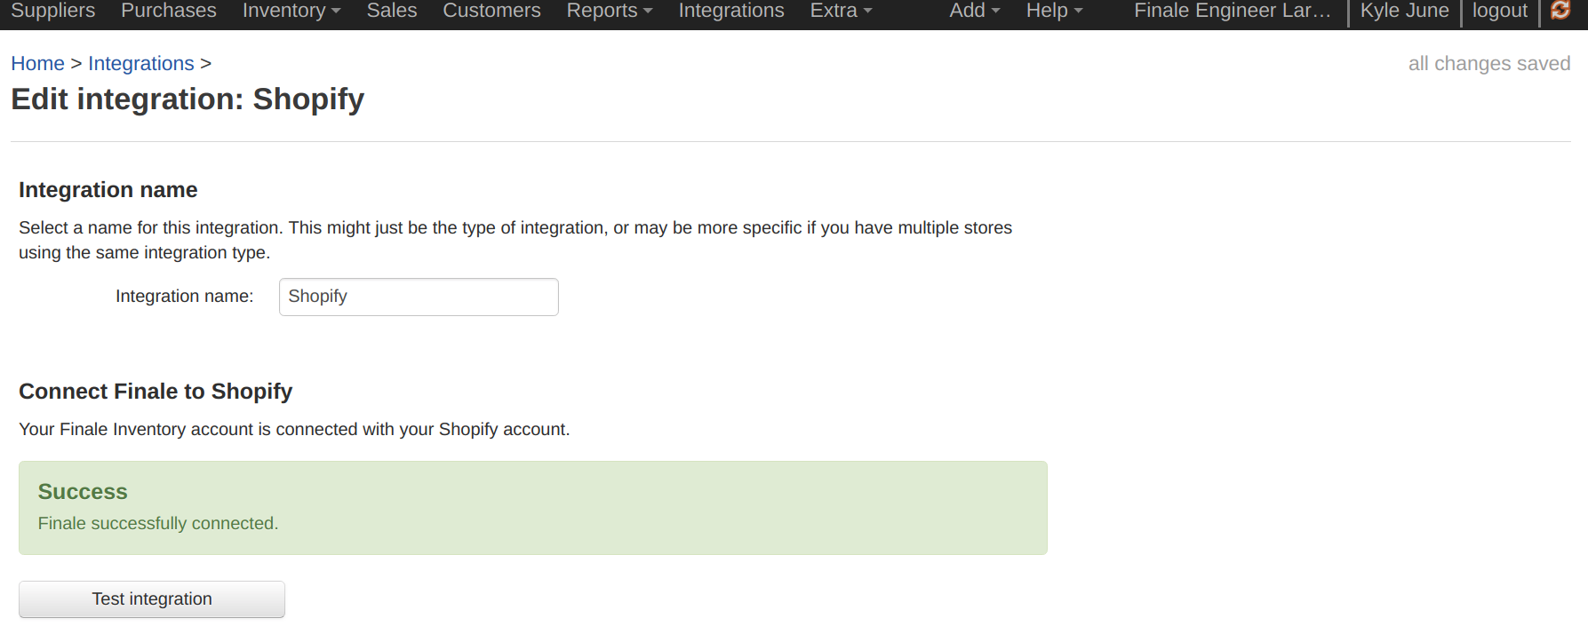Open the Integrations navbar item
1588x642 pixels.
pyautogui.click(x=731, y=11)
